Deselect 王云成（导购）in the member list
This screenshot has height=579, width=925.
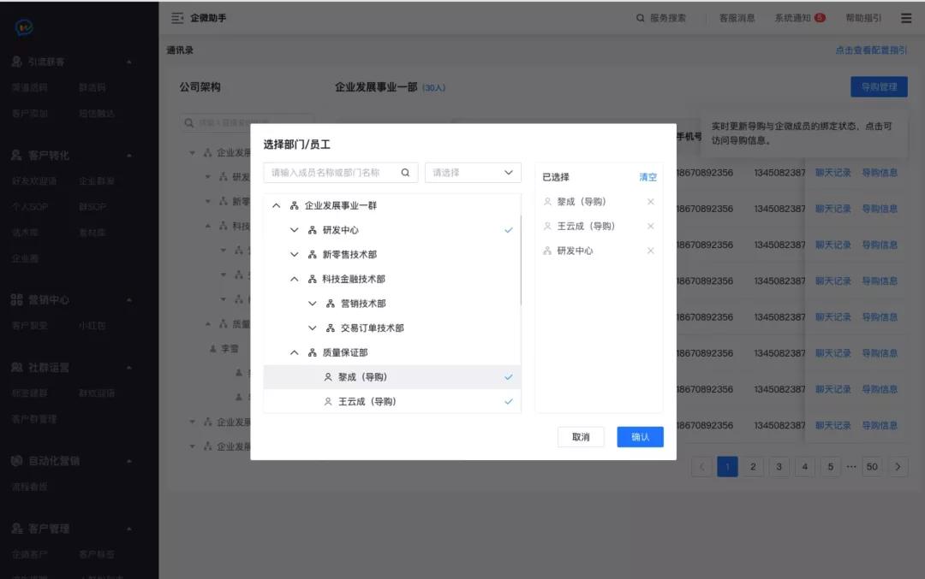point(509,401)
